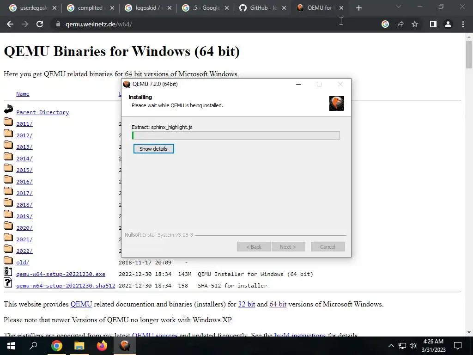The image size is (473, 355).
Task: Open the Parent Directory link
Action: tap(42, 112)
